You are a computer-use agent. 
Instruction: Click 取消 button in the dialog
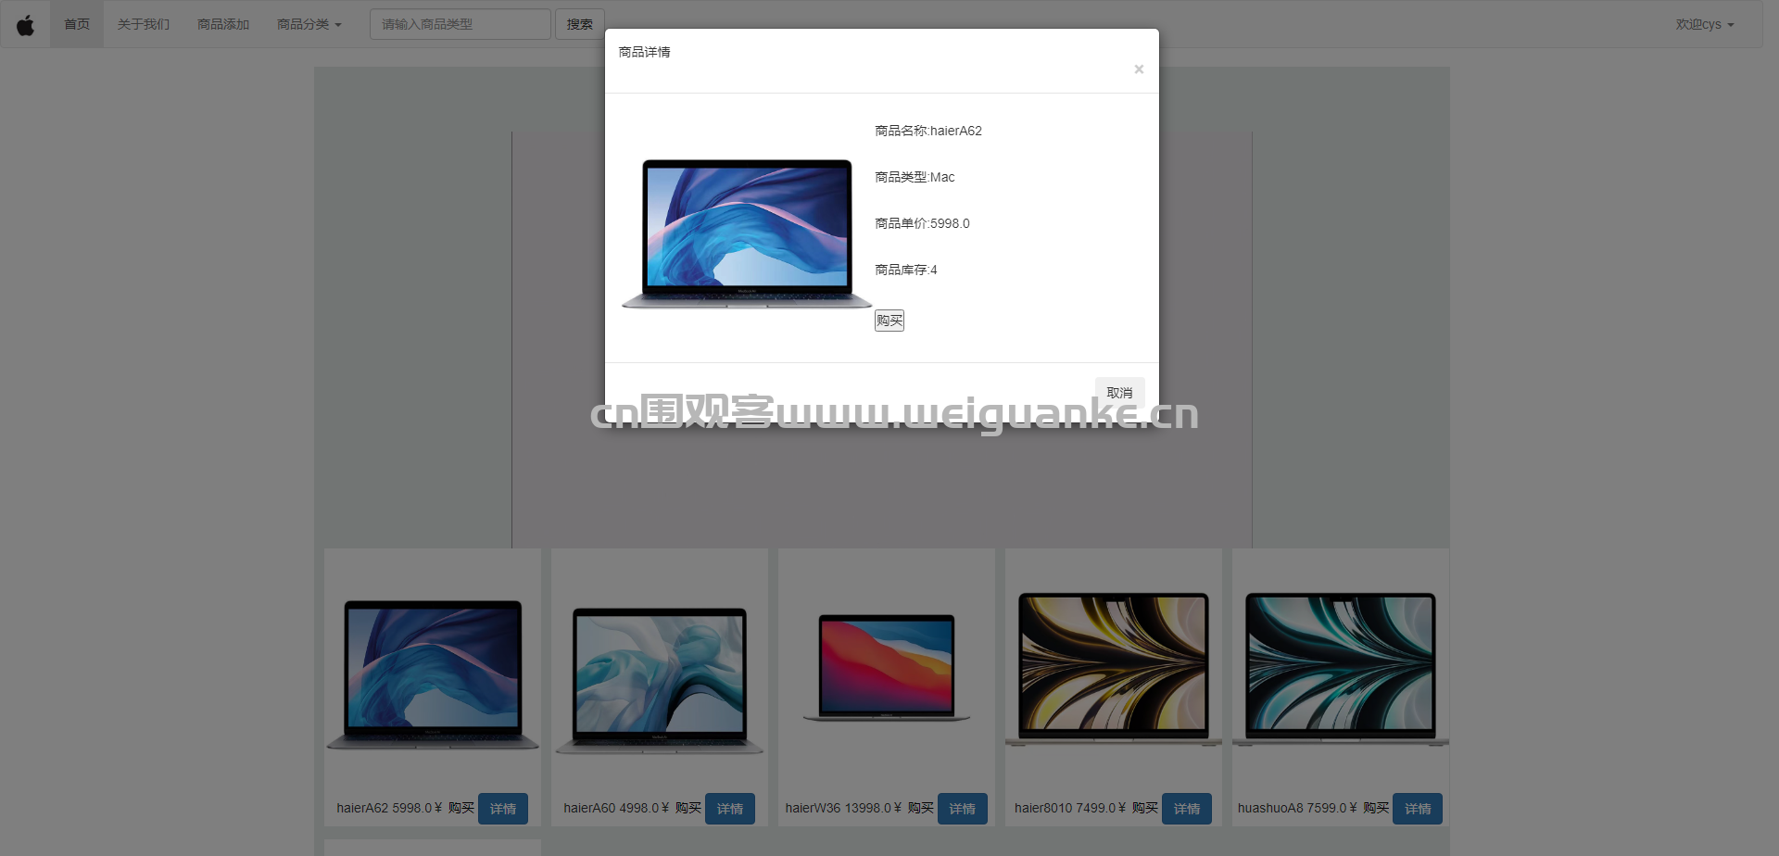click(x=1119, y=393)
